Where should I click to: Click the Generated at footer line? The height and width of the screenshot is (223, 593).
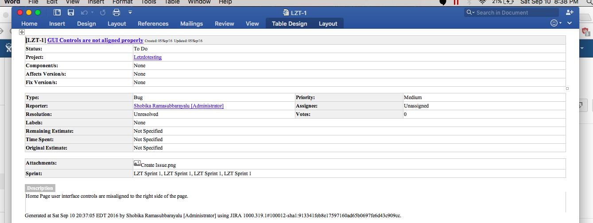click(x=213, y=215)
